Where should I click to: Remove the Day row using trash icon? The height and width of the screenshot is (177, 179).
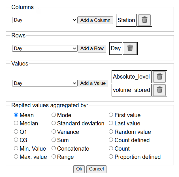pos(130,48)
